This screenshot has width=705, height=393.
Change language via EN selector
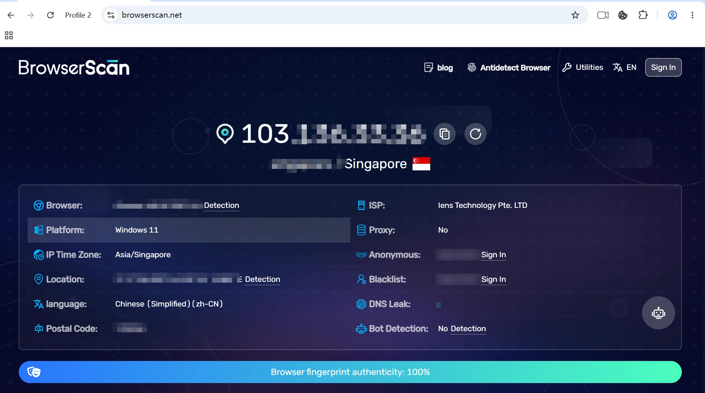625,67
